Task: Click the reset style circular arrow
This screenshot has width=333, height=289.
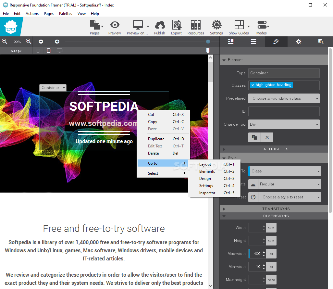Action: coord(253,197)
